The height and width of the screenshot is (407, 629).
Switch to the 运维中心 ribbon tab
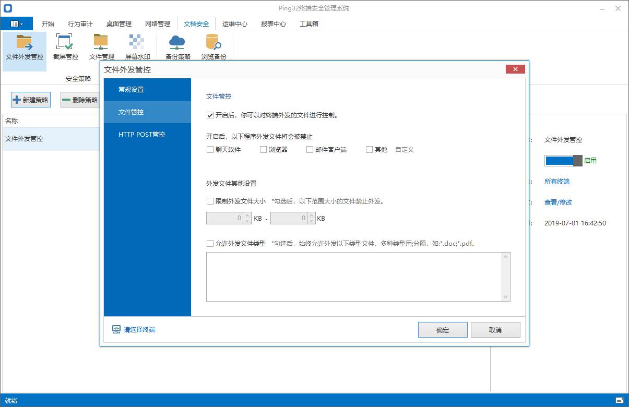pos(235,23)
